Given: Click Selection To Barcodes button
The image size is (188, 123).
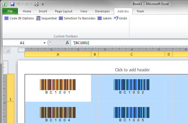Looking at the screenshot, I should tap(77, 18).
